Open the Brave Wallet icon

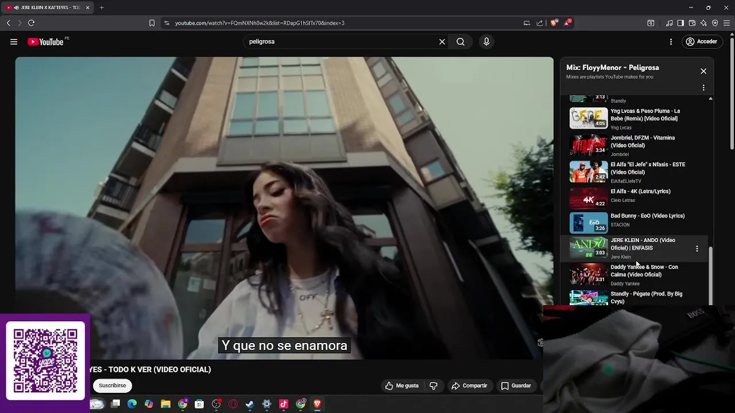point(692,23)
